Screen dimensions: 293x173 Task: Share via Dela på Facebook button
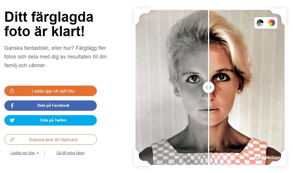point(51,106)
